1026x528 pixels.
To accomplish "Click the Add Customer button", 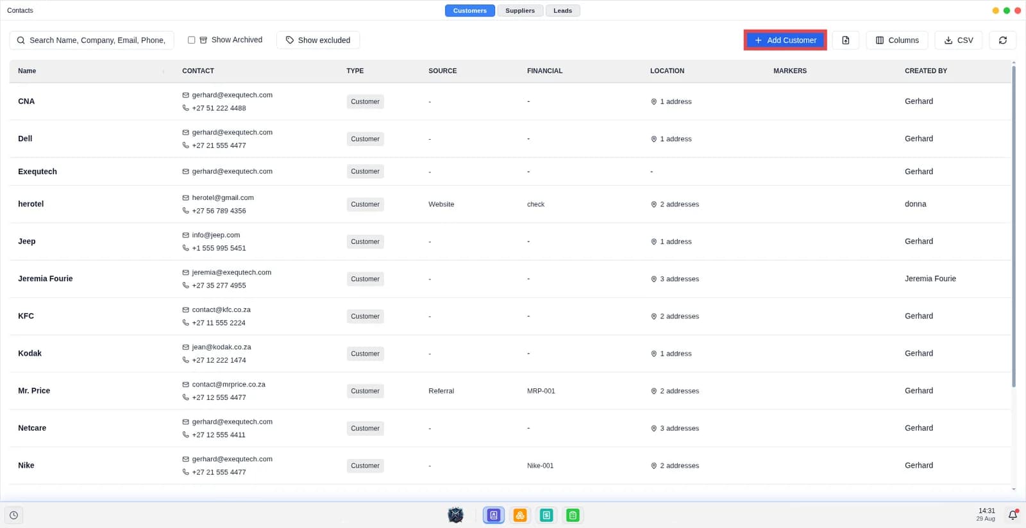I will (785, 40).
